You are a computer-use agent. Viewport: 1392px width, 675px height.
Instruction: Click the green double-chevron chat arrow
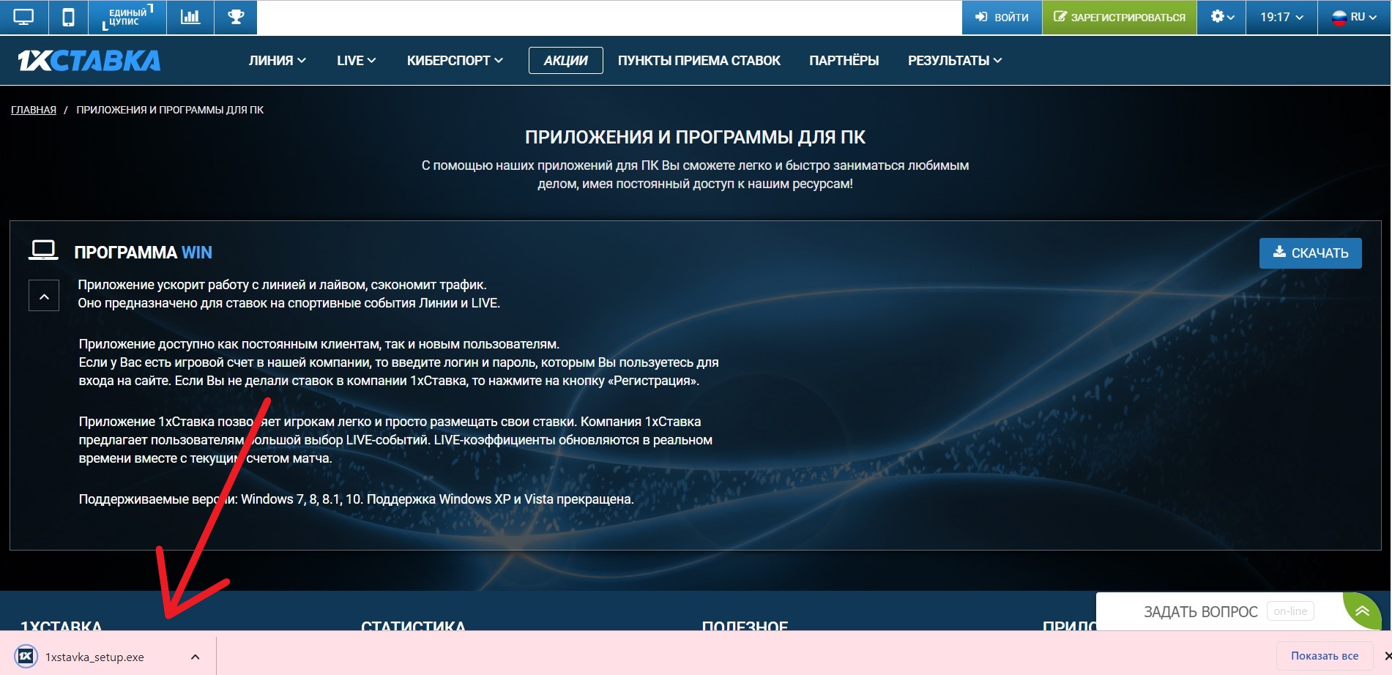tap(1362, 611)
